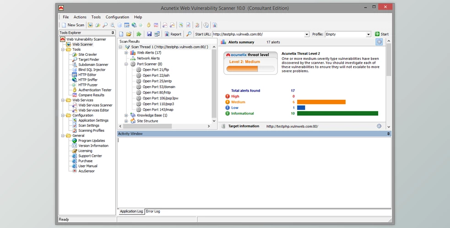The height and width of the screenshot is (228, 450).
Task: Select Open Port 143/imap entry
Action: [158, 109]
